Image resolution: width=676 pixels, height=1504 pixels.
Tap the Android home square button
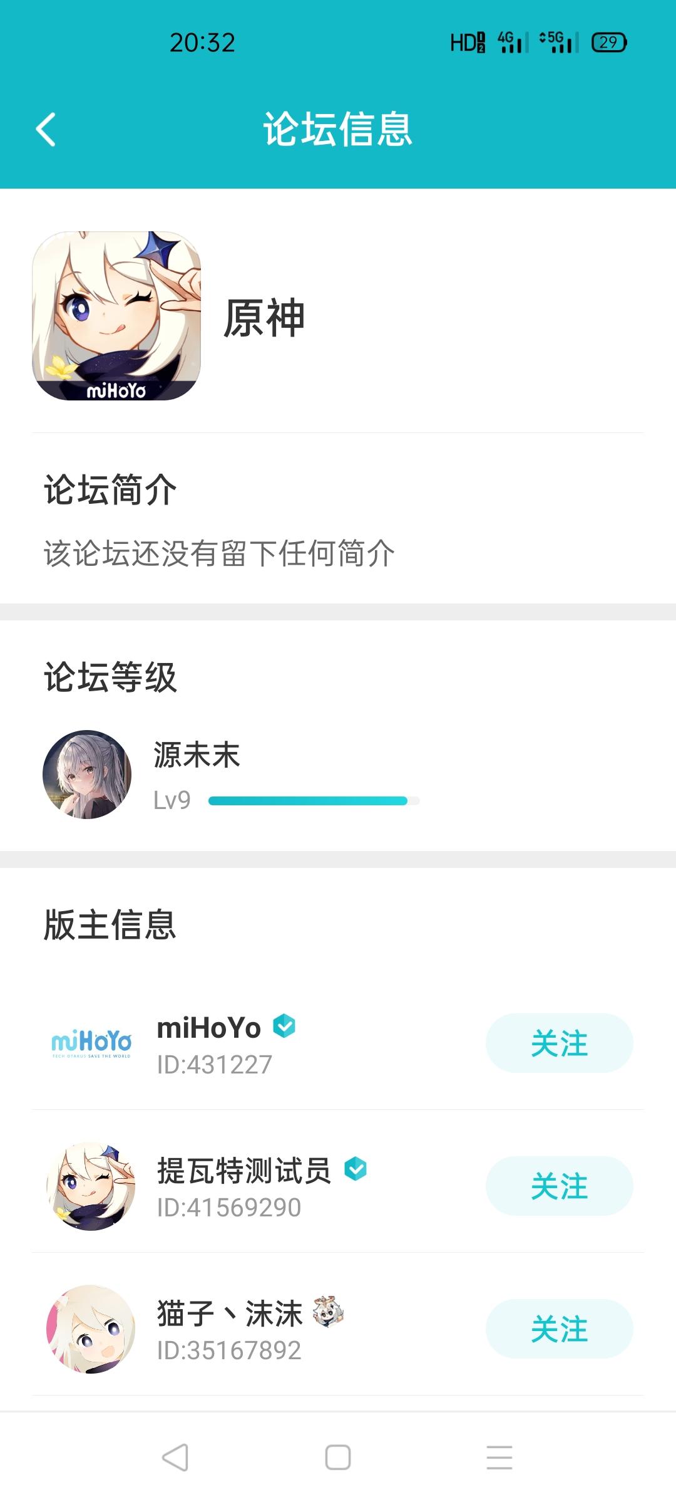click(338, 1457)
